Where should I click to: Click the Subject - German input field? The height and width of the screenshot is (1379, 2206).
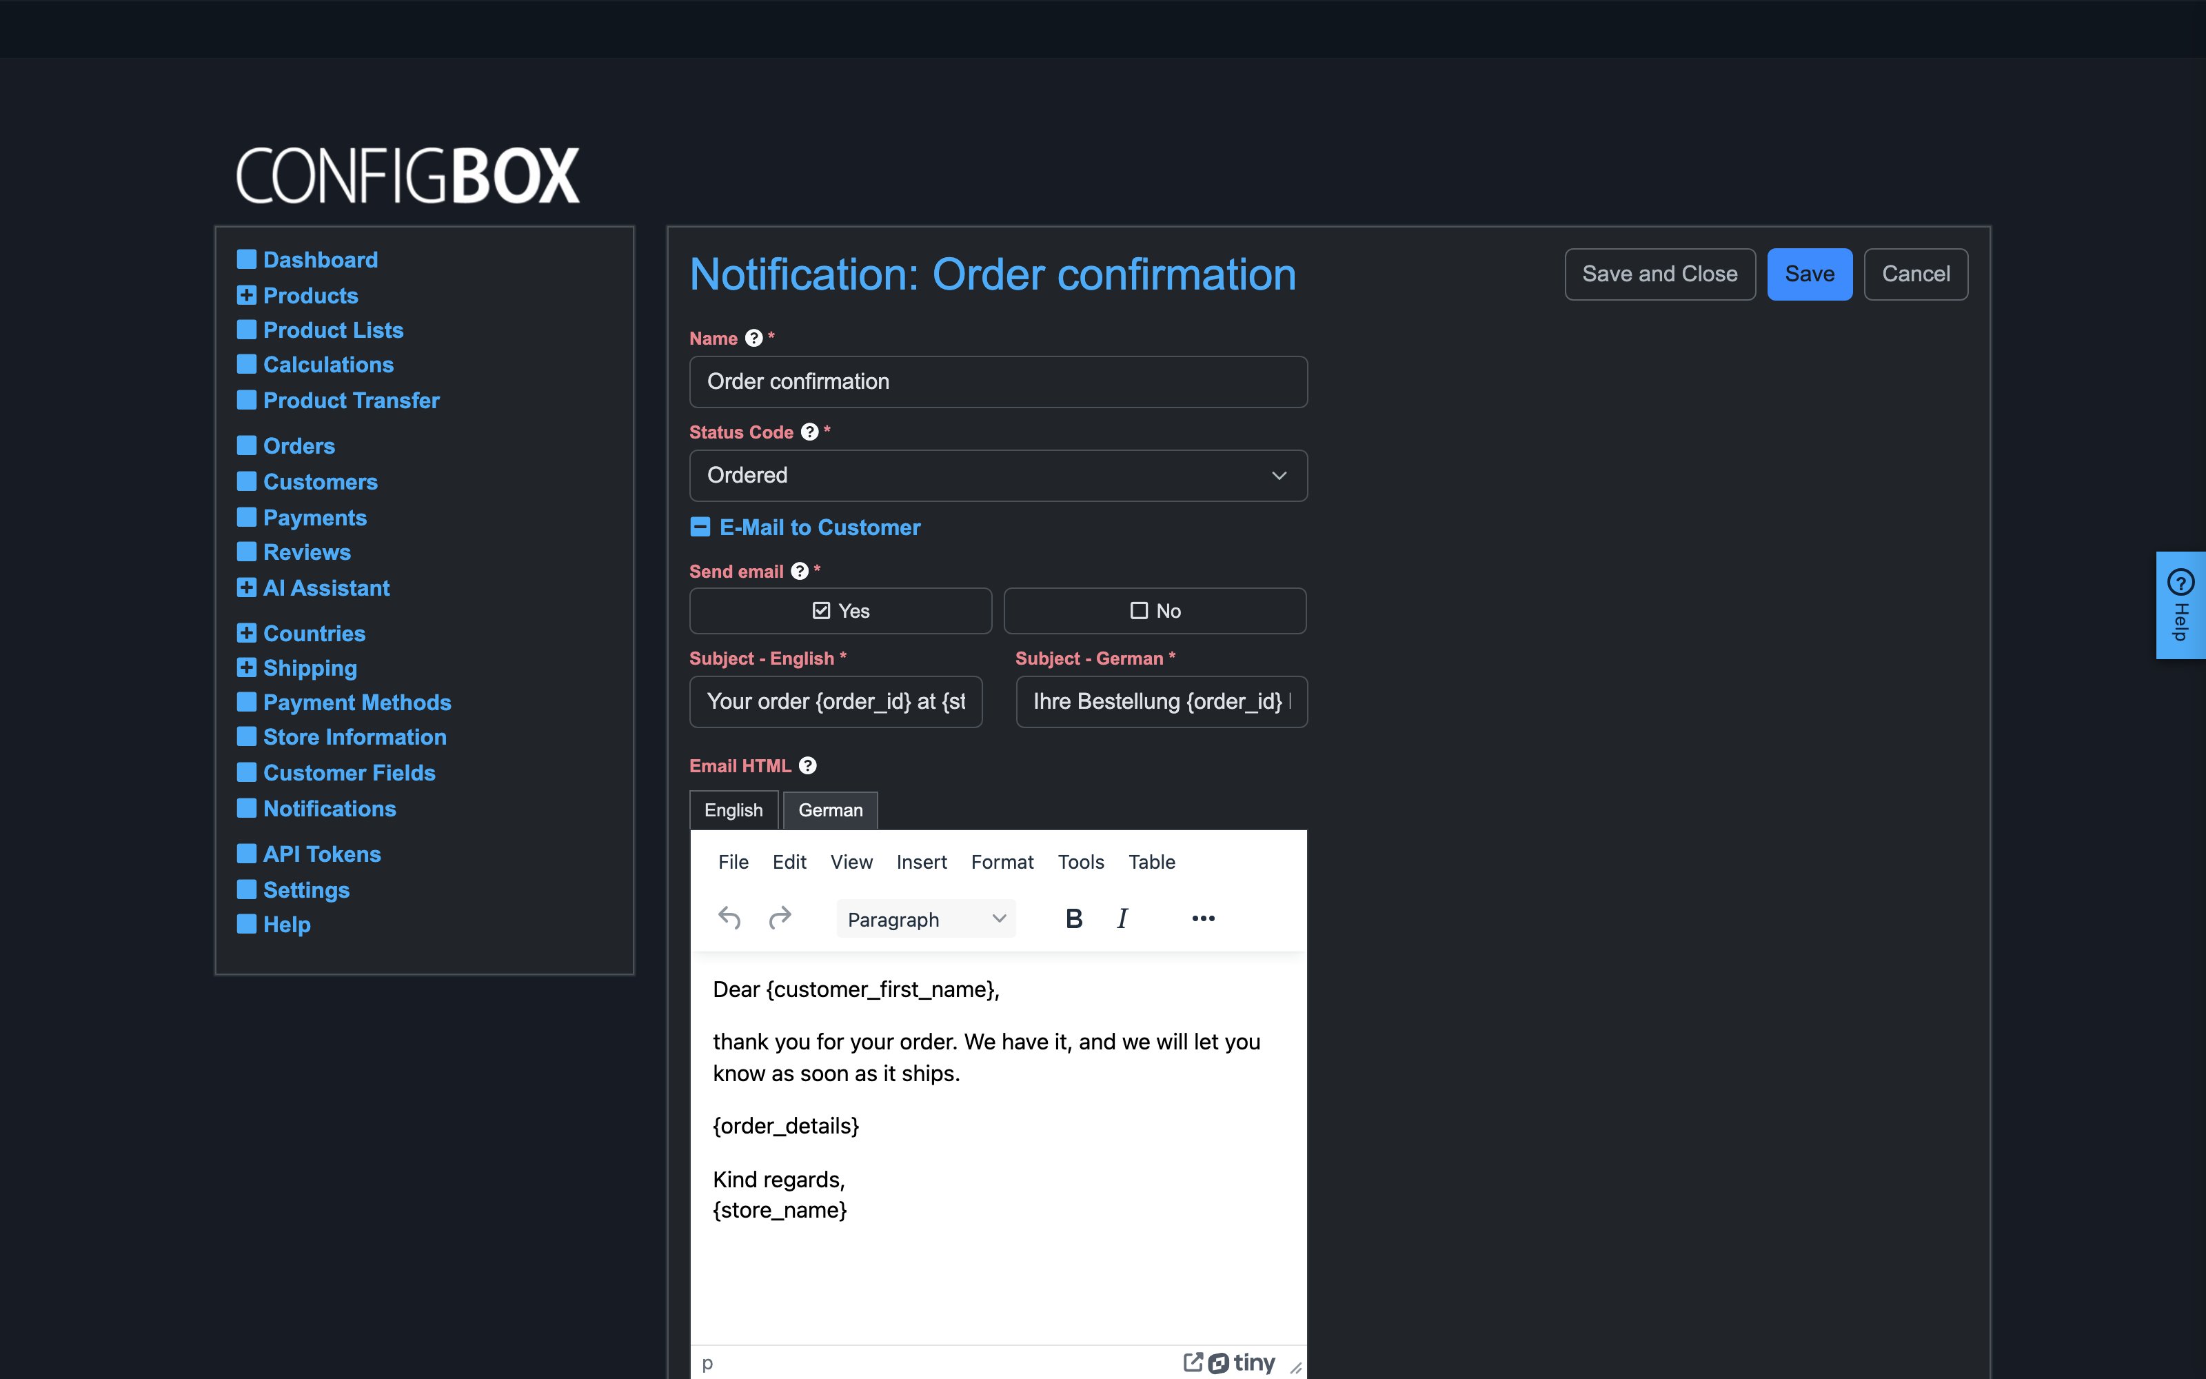[x=1162, y=701]
